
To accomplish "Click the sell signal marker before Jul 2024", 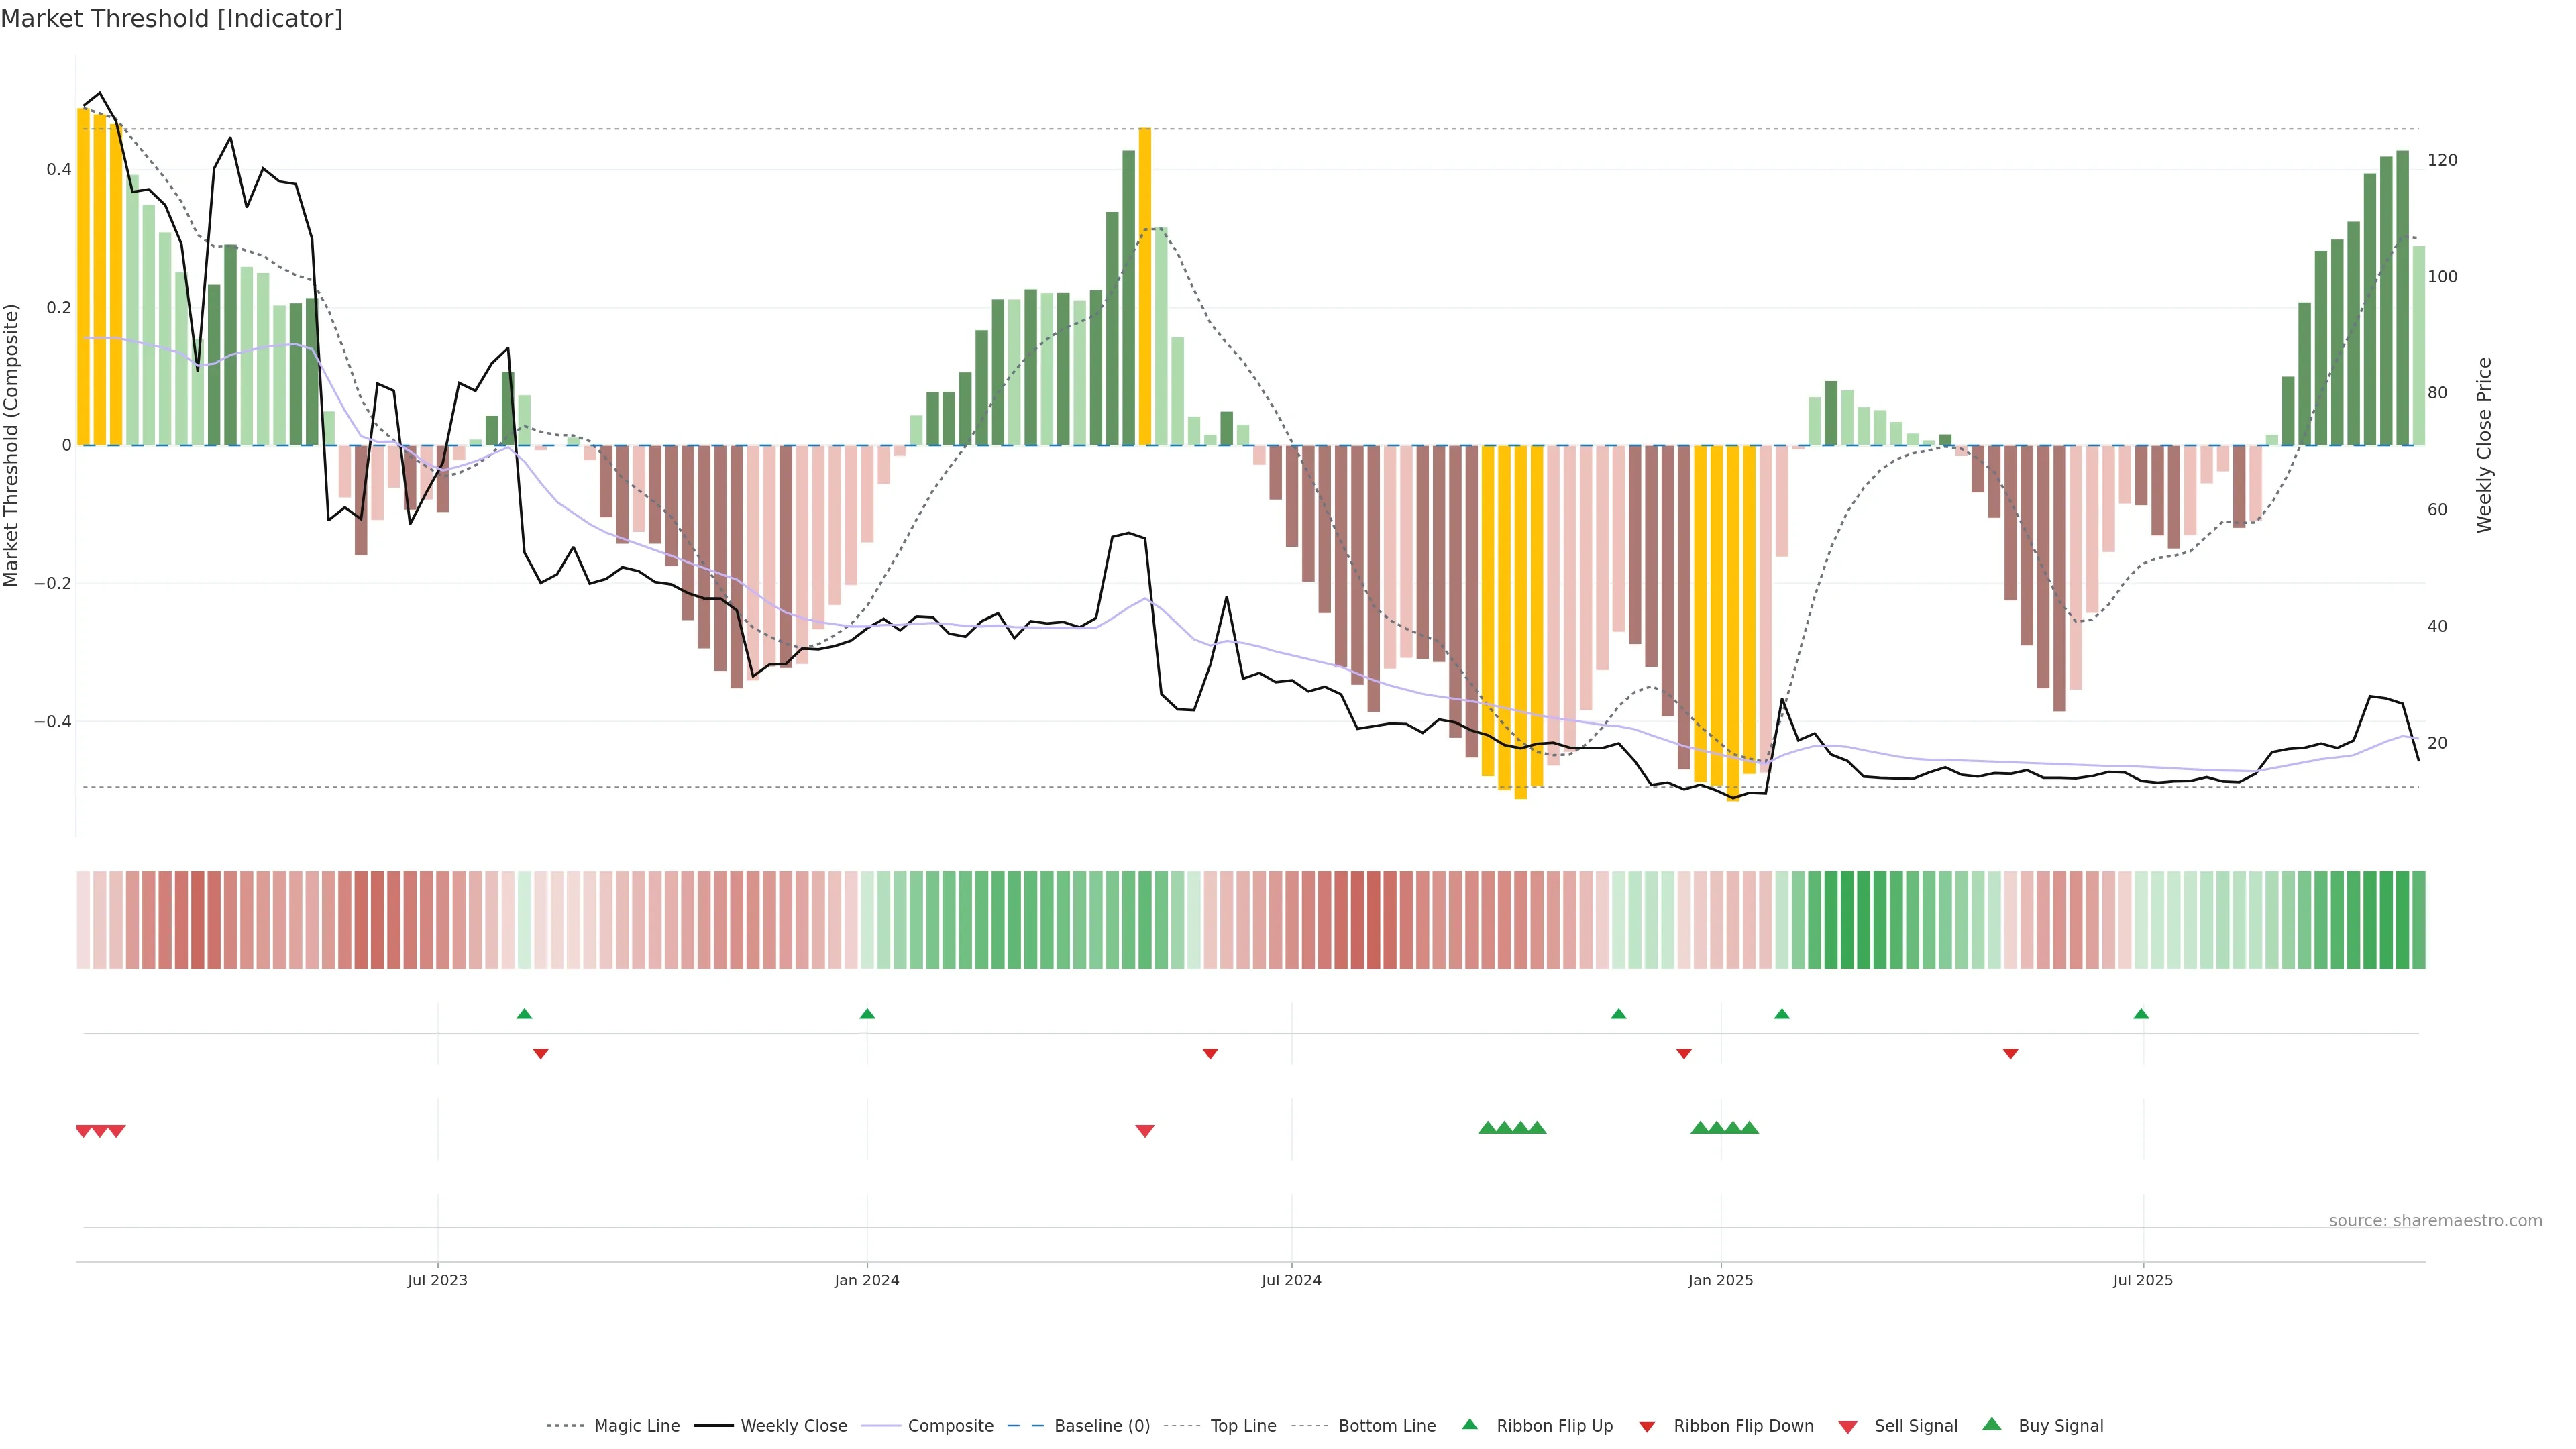I will click(x=1145, y=1131).
